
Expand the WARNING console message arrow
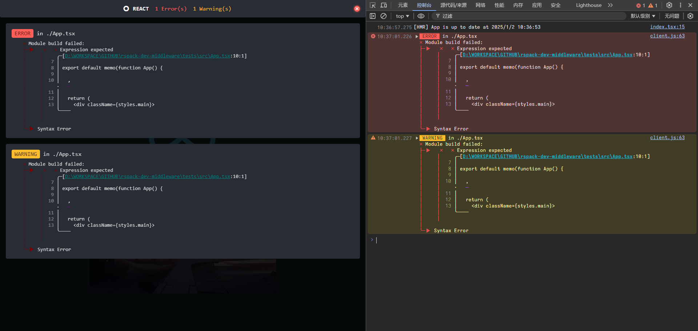417,138
